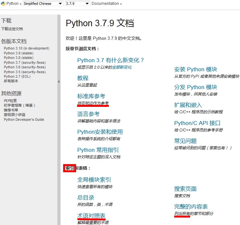Open 初学者指南（维基）link
This screenshot has height=225, width=240.
[19, 105]
